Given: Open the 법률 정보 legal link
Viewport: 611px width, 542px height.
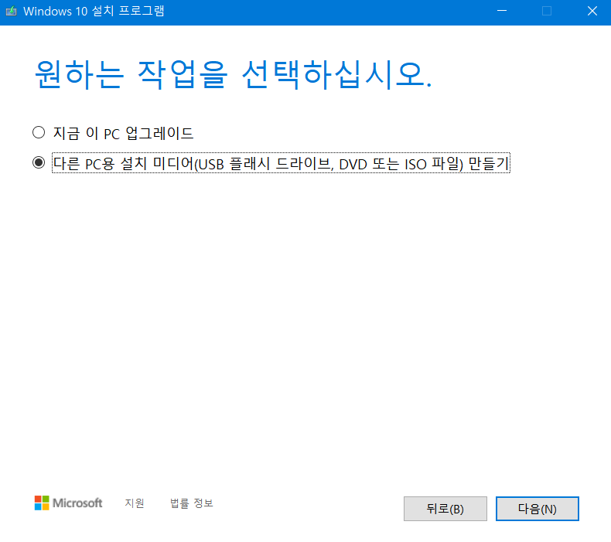Looking at the screenshot, I should point(191,503).
